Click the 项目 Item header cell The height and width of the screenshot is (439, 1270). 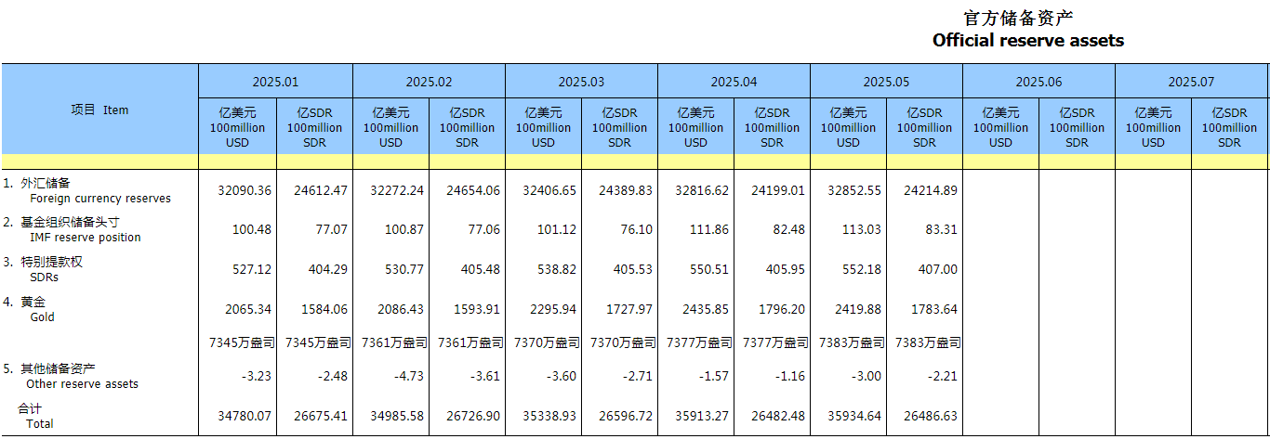coord(99,110)
